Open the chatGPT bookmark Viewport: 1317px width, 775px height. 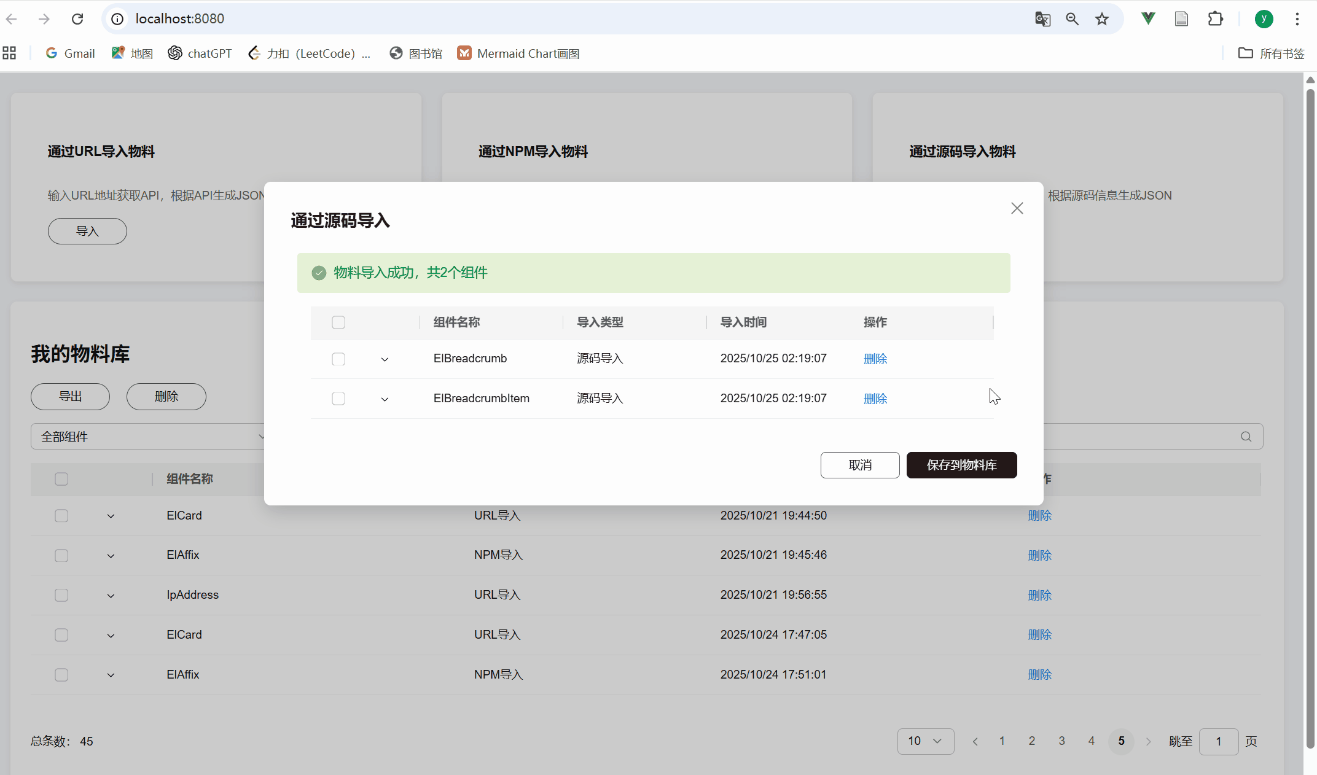(200, 53)
